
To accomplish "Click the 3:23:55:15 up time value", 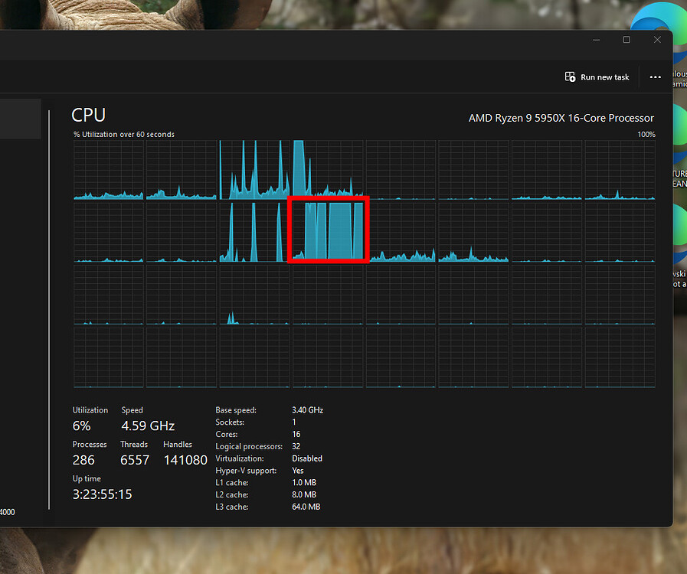I will (102, 494).
